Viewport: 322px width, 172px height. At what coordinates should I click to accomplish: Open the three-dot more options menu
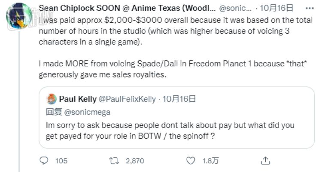[x=310, y=9]
